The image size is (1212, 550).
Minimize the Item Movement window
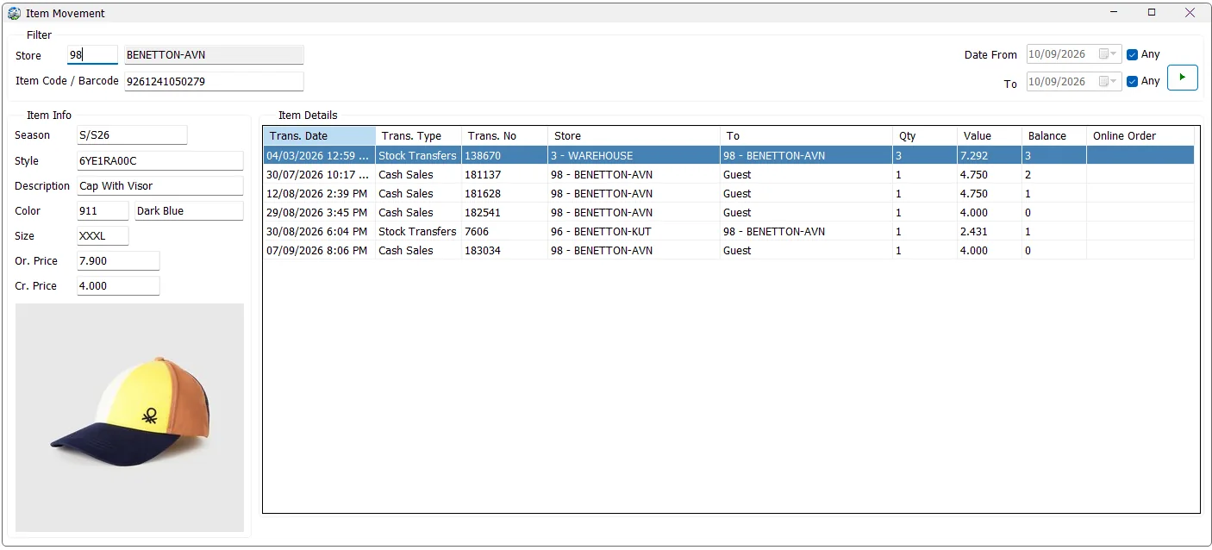1114,12
